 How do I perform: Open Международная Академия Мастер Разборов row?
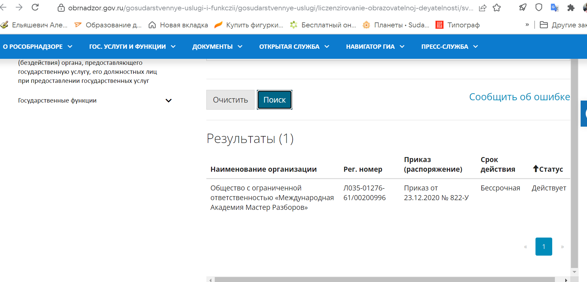(272, 198)
